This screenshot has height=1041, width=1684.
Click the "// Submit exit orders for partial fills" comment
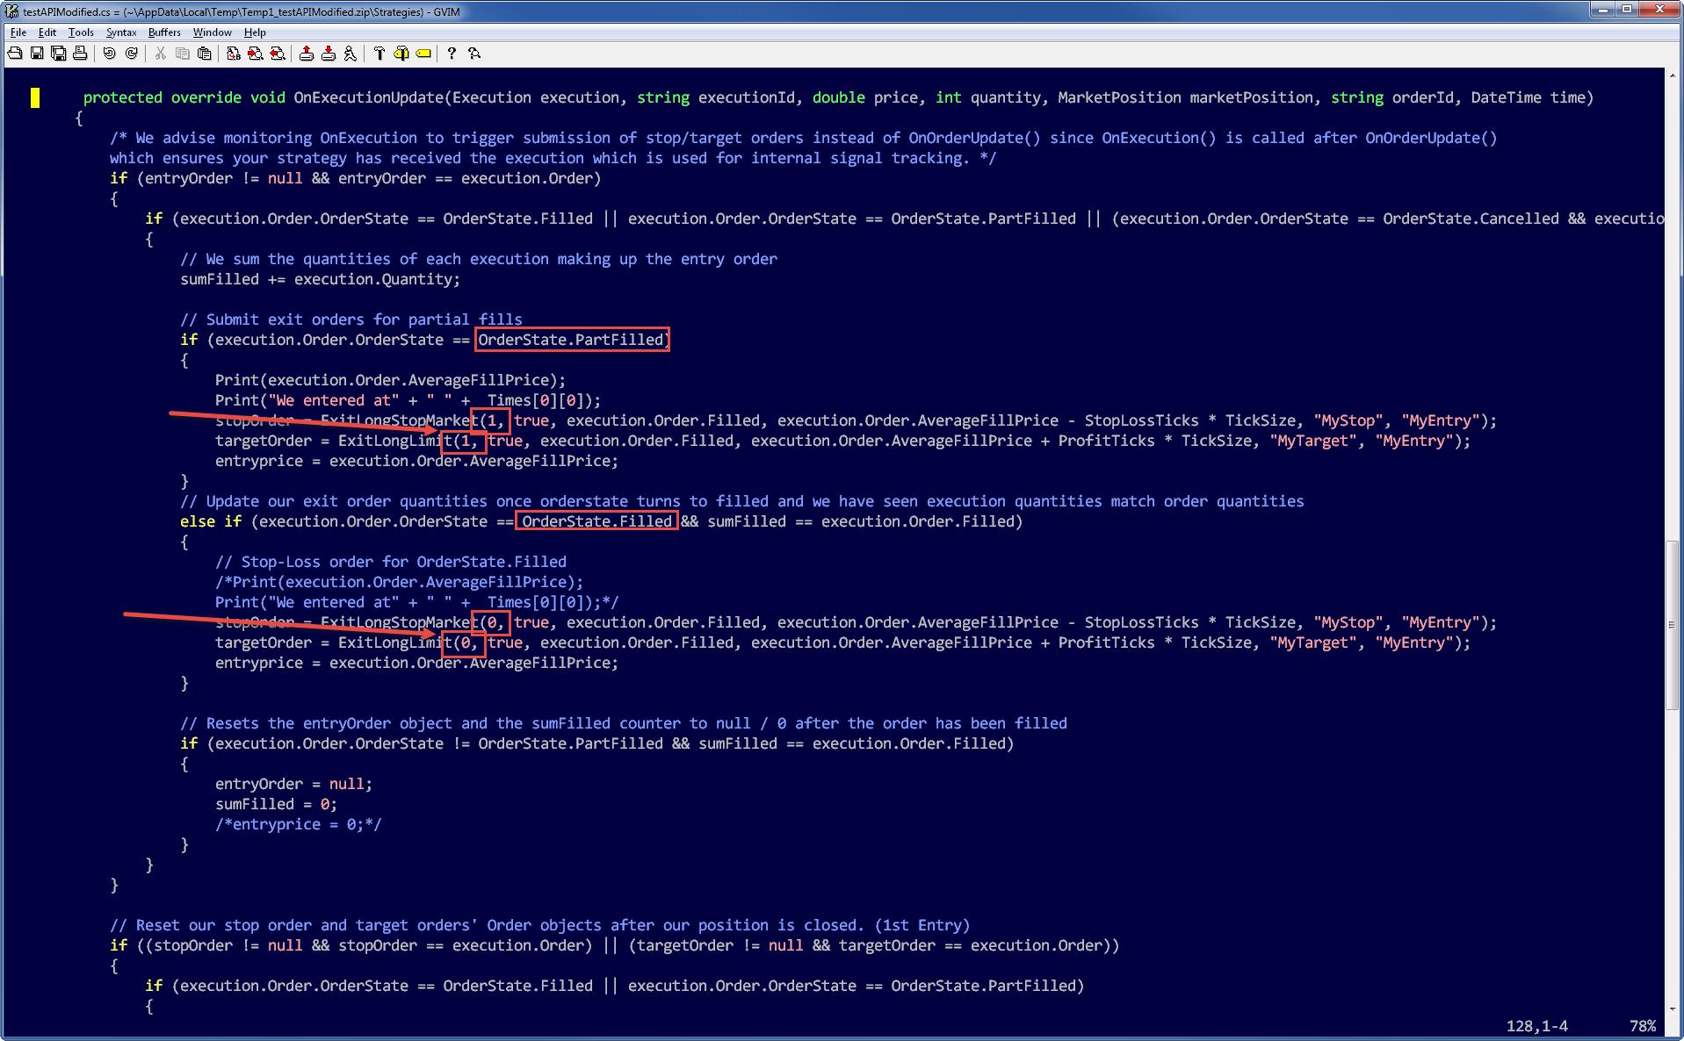coord(351,319)
